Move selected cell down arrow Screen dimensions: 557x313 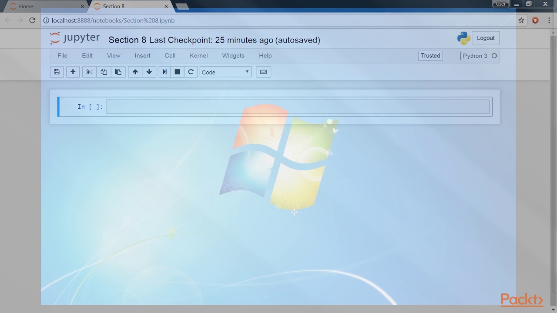pyautogui.click(x=149, y=72)
